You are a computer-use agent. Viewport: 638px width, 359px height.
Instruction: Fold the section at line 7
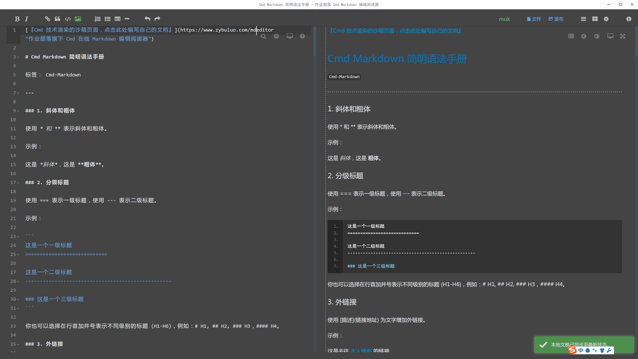click(x=18, y=93)
